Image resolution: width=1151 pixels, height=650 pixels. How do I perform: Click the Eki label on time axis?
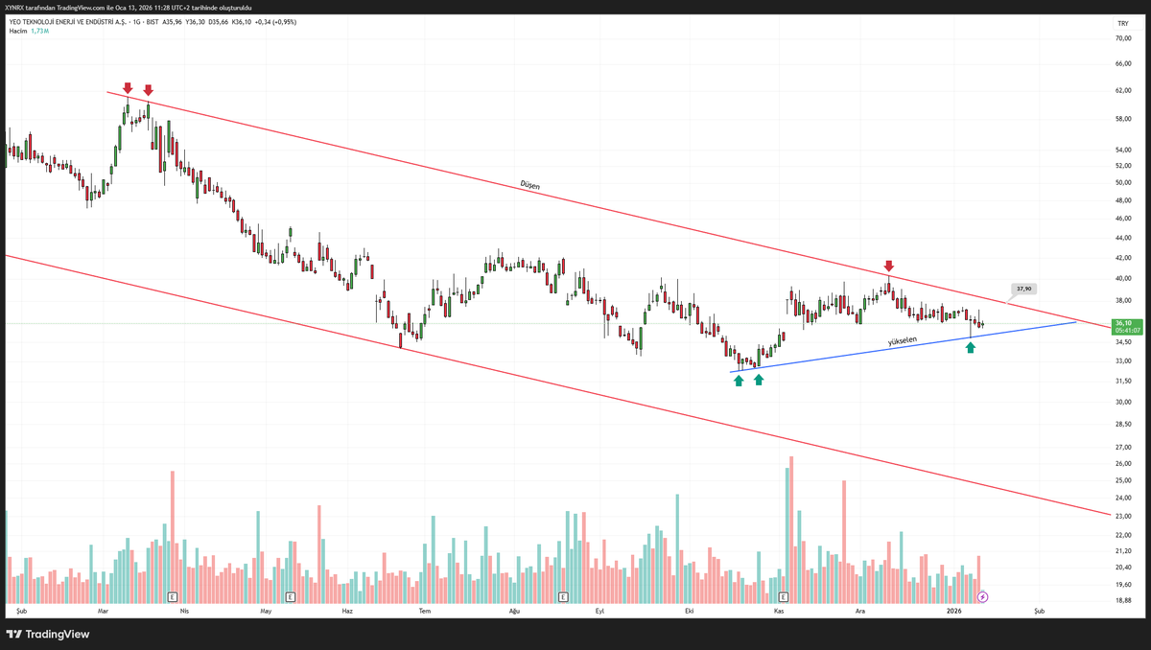point(688,610)
